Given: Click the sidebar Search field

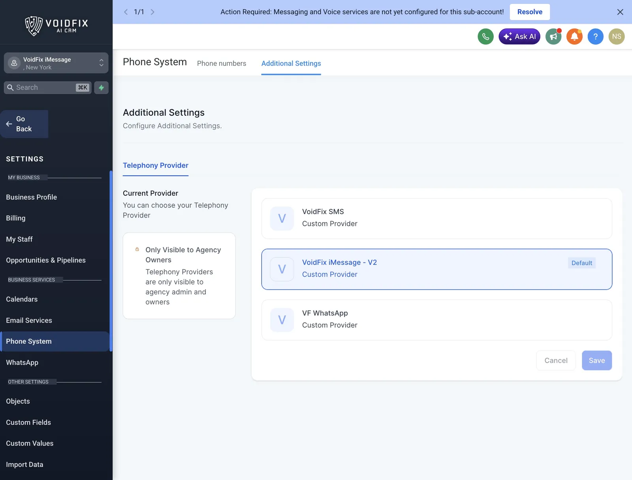Looking at the screenshot, I should pos(48,88).
